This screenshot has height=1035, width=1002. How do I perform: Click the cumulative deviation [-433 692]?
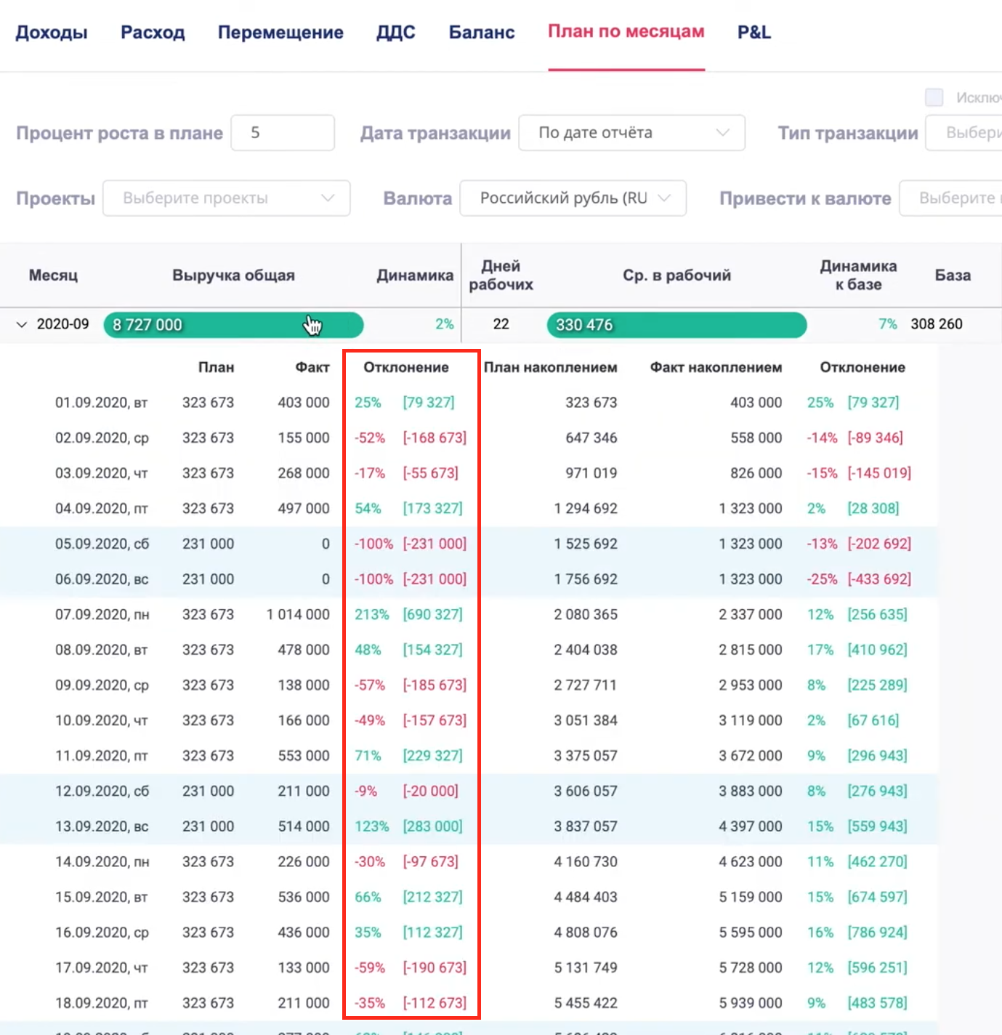879,579
